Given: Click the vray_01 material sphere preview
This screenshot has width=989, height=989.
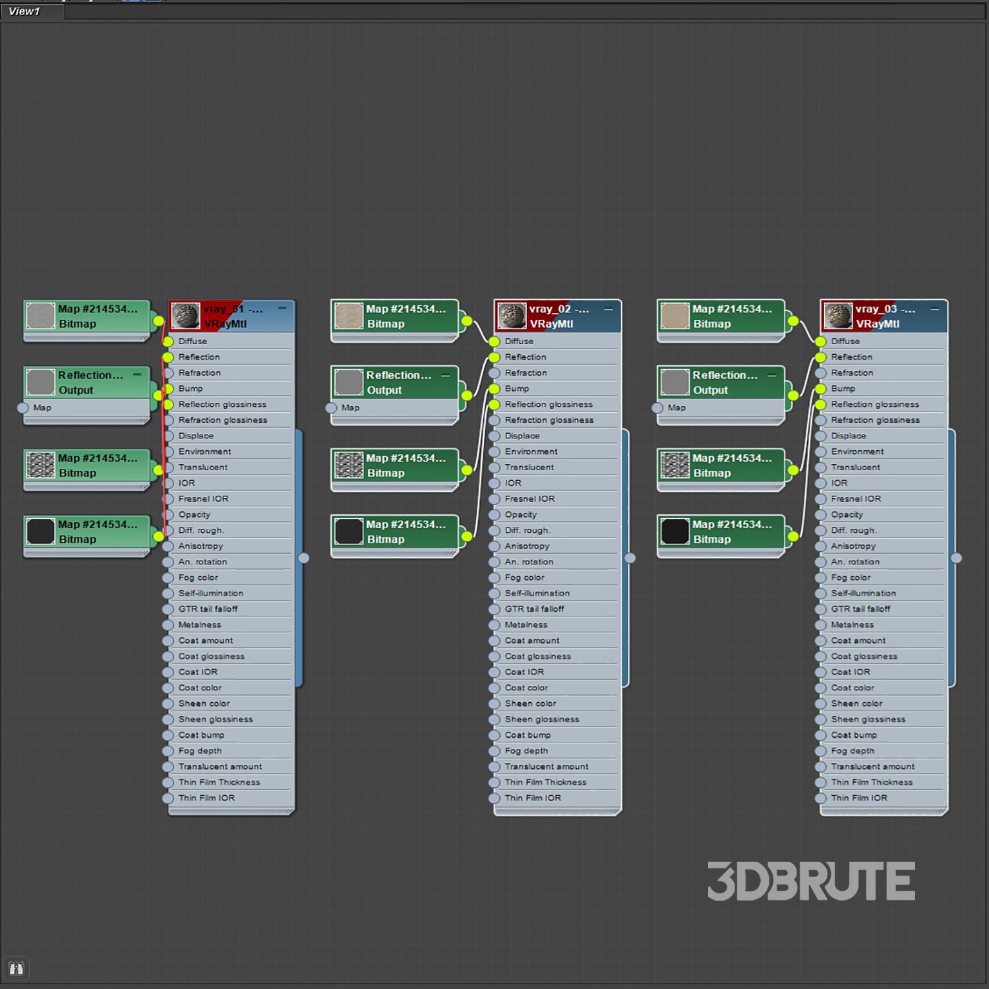Looking at the screenshot, I should coord(185,316).
